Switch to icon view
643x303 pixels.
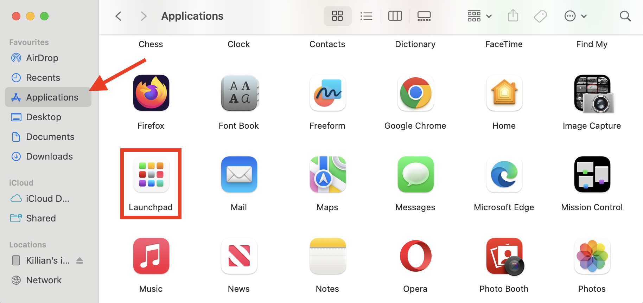tap(337, 16)
